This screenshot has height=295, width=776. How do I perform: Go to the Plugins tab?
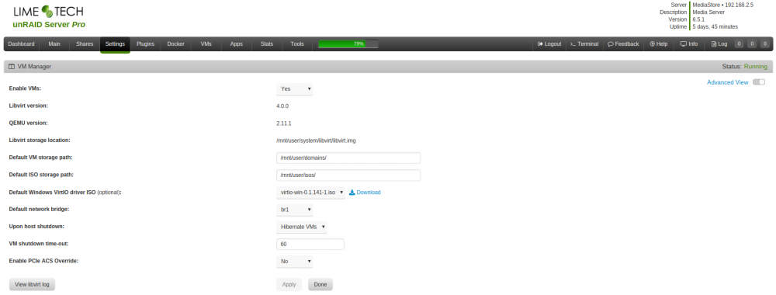(146, 44)
